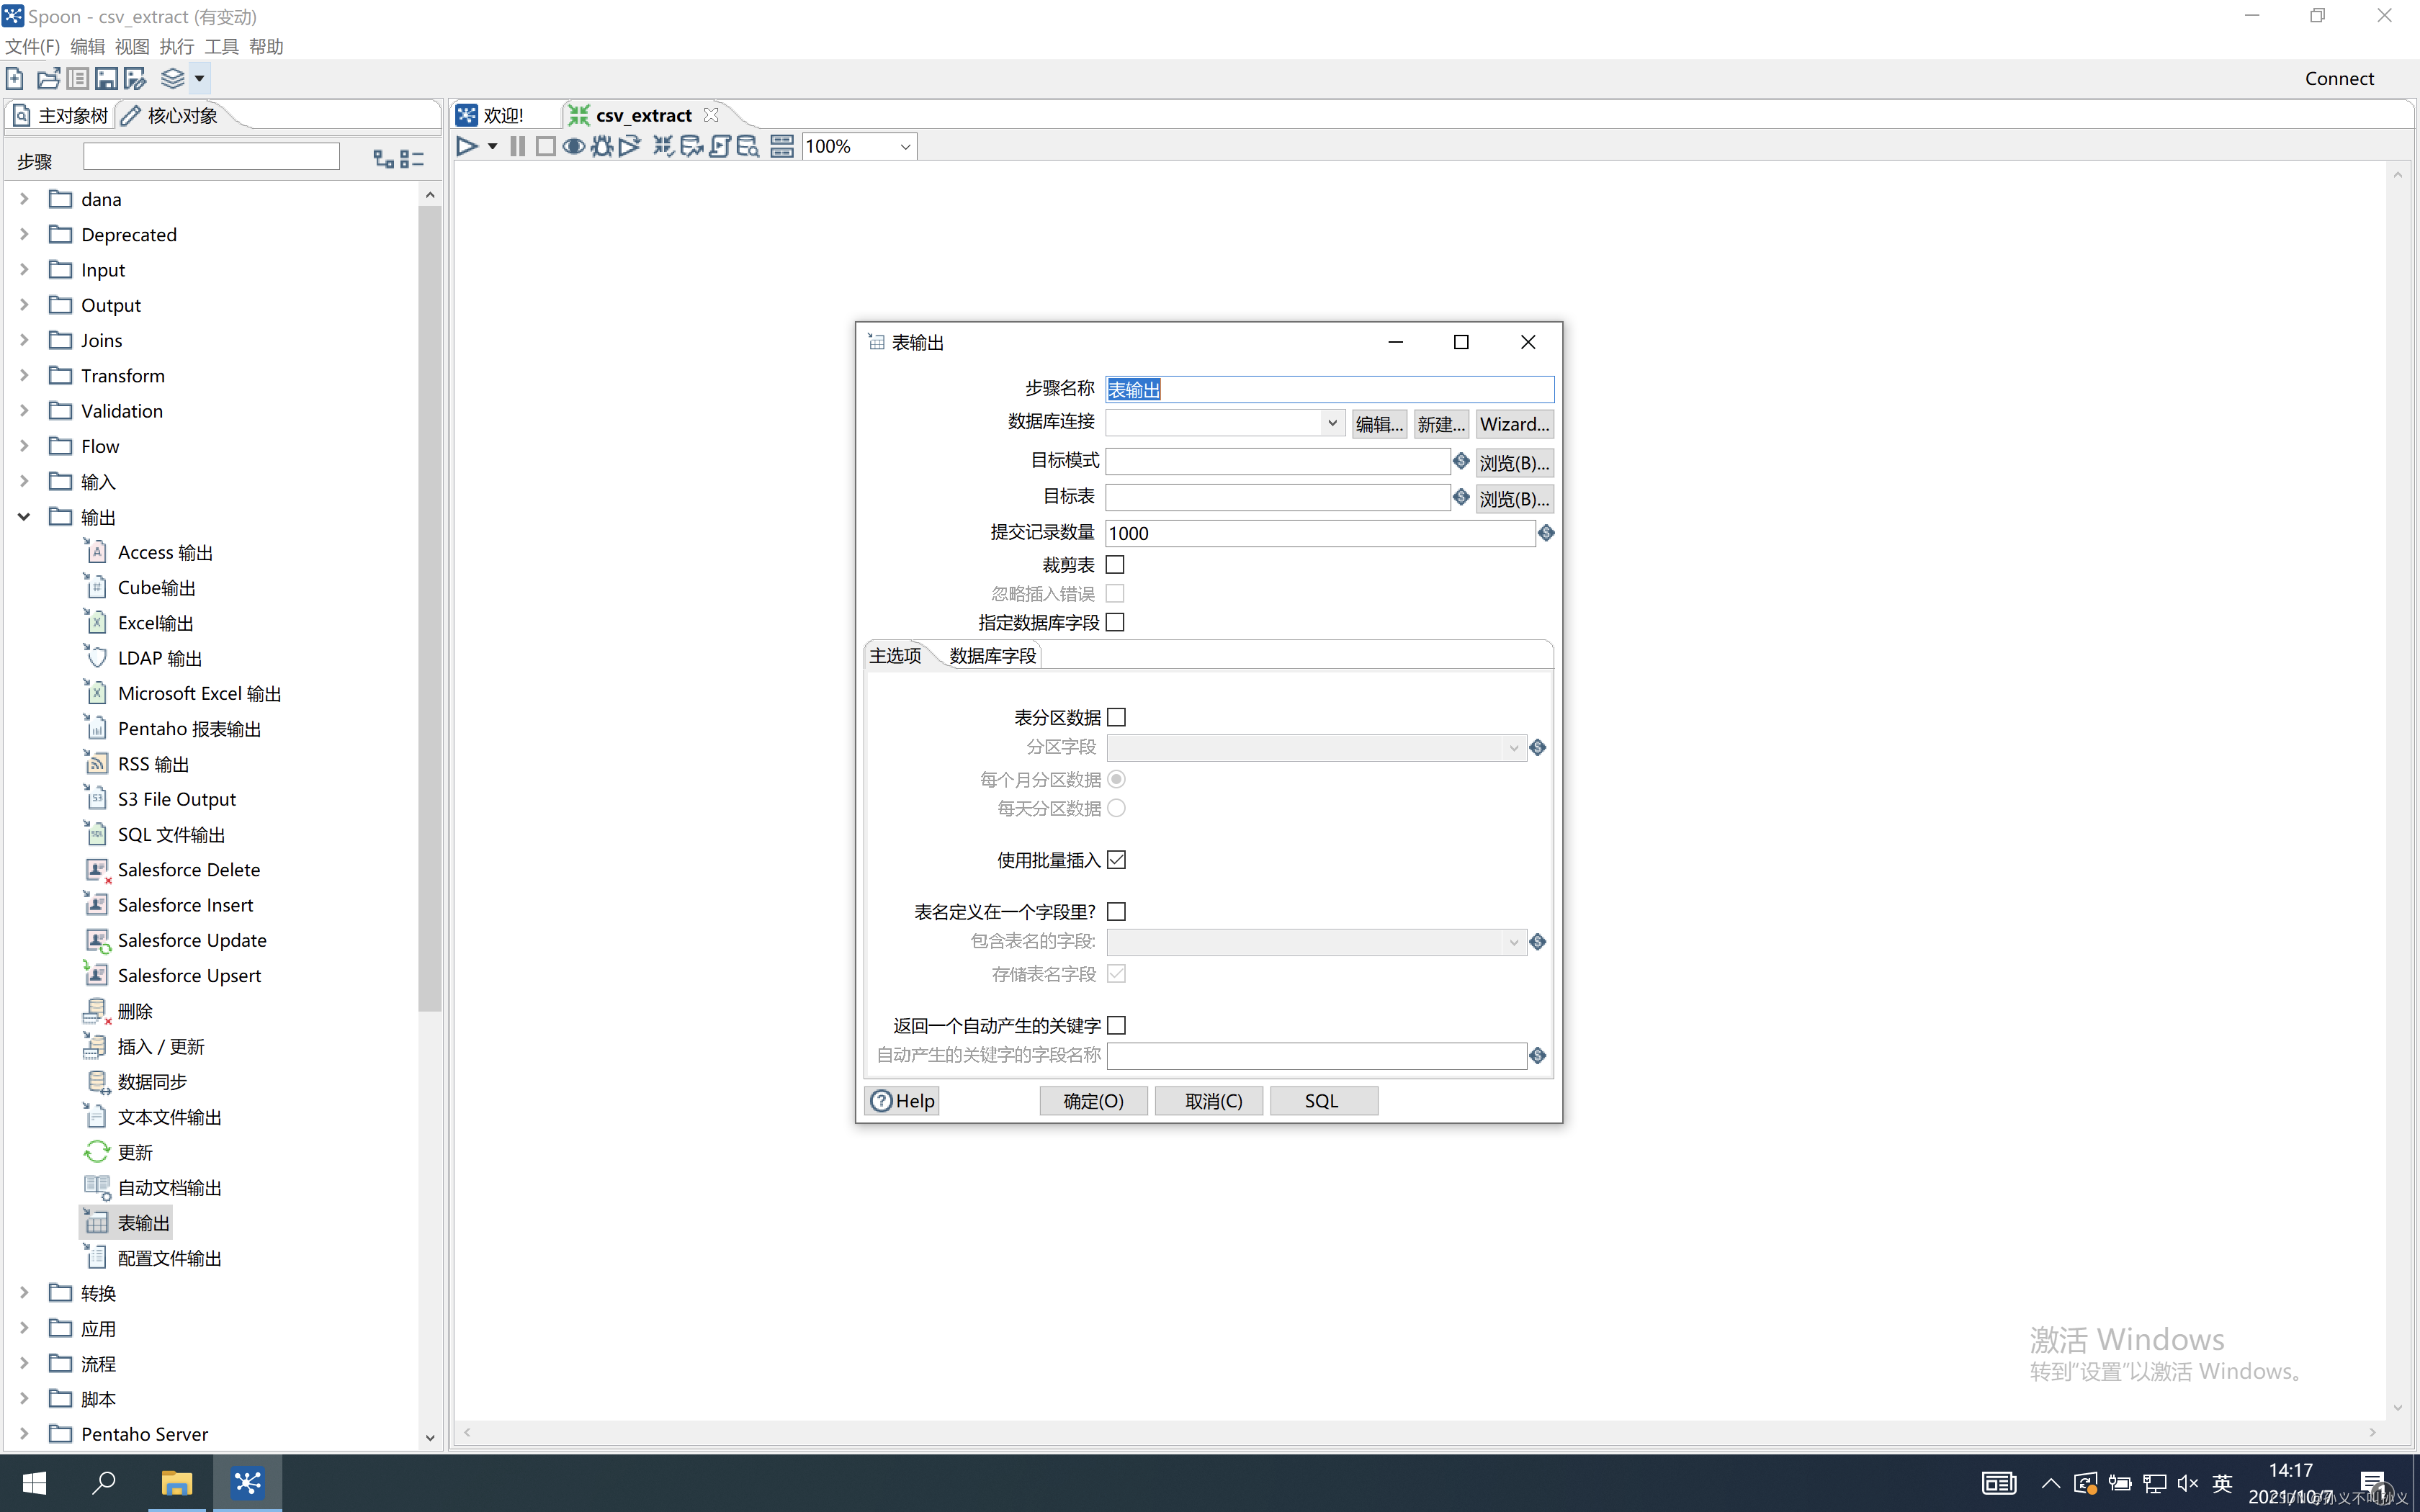
Task: Open the 执行 menu
Action: coord(176,46)
